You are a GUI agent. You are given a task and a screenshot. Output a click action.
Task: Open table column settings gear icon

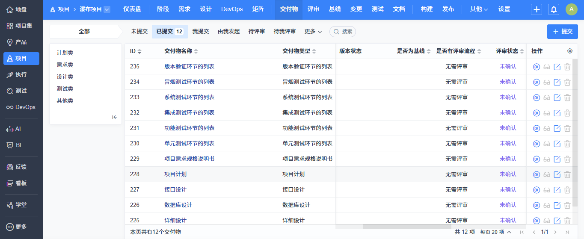(x=569, y=51)
